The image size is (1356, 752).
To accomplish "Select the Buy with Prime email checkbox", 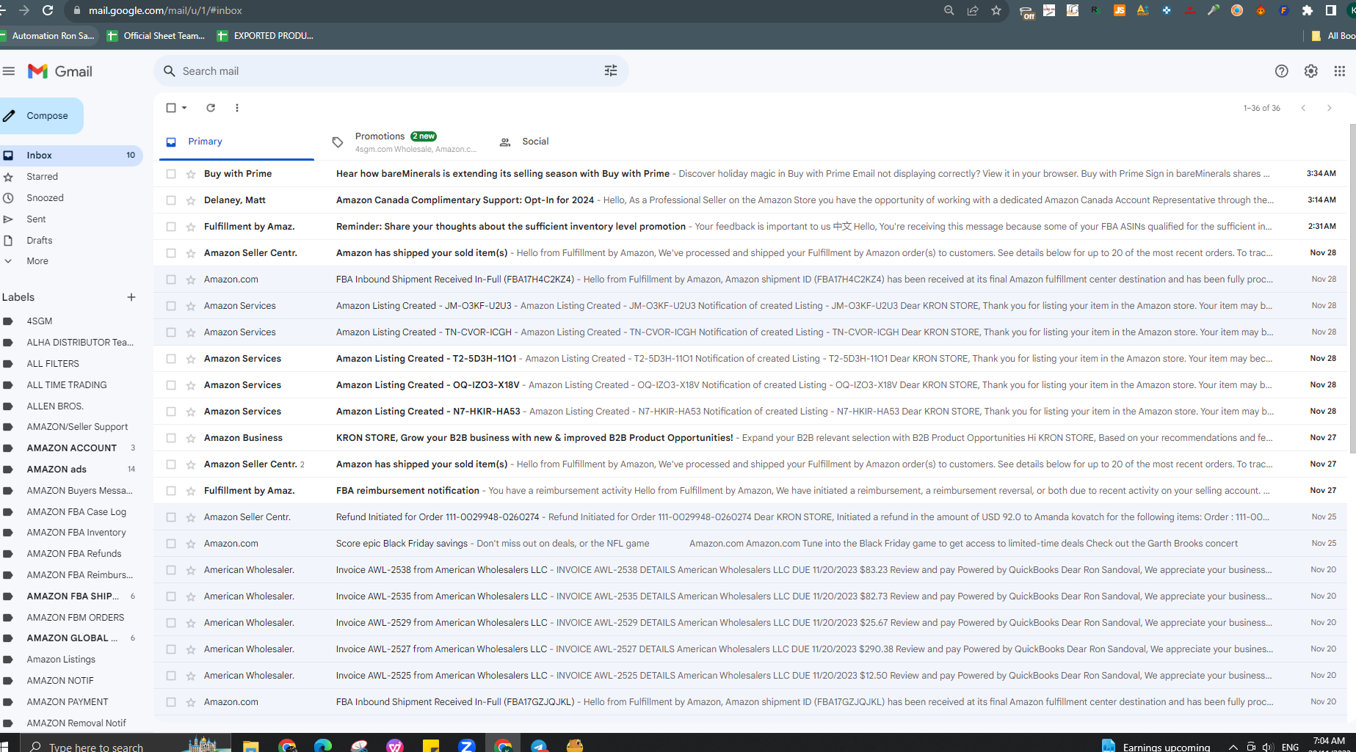I will 171,174.
